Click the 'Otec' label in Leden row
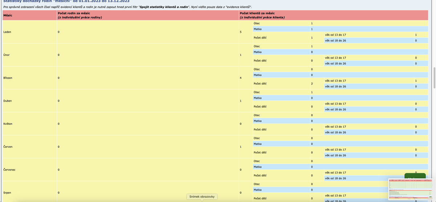The width and height of the screenshot is (436, 202). tap(257, 24)
